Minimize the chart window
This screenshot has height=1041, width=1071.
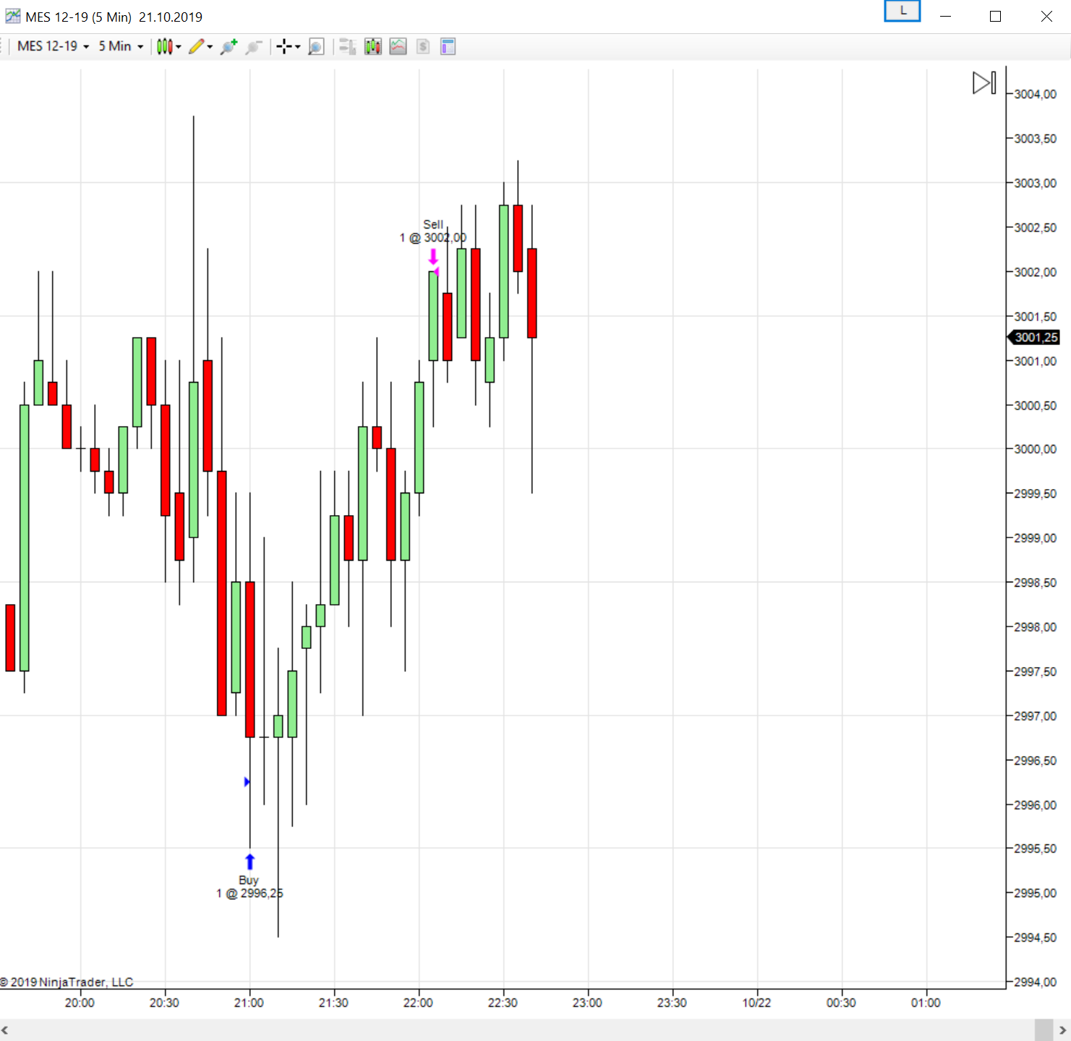click(945, 16)
